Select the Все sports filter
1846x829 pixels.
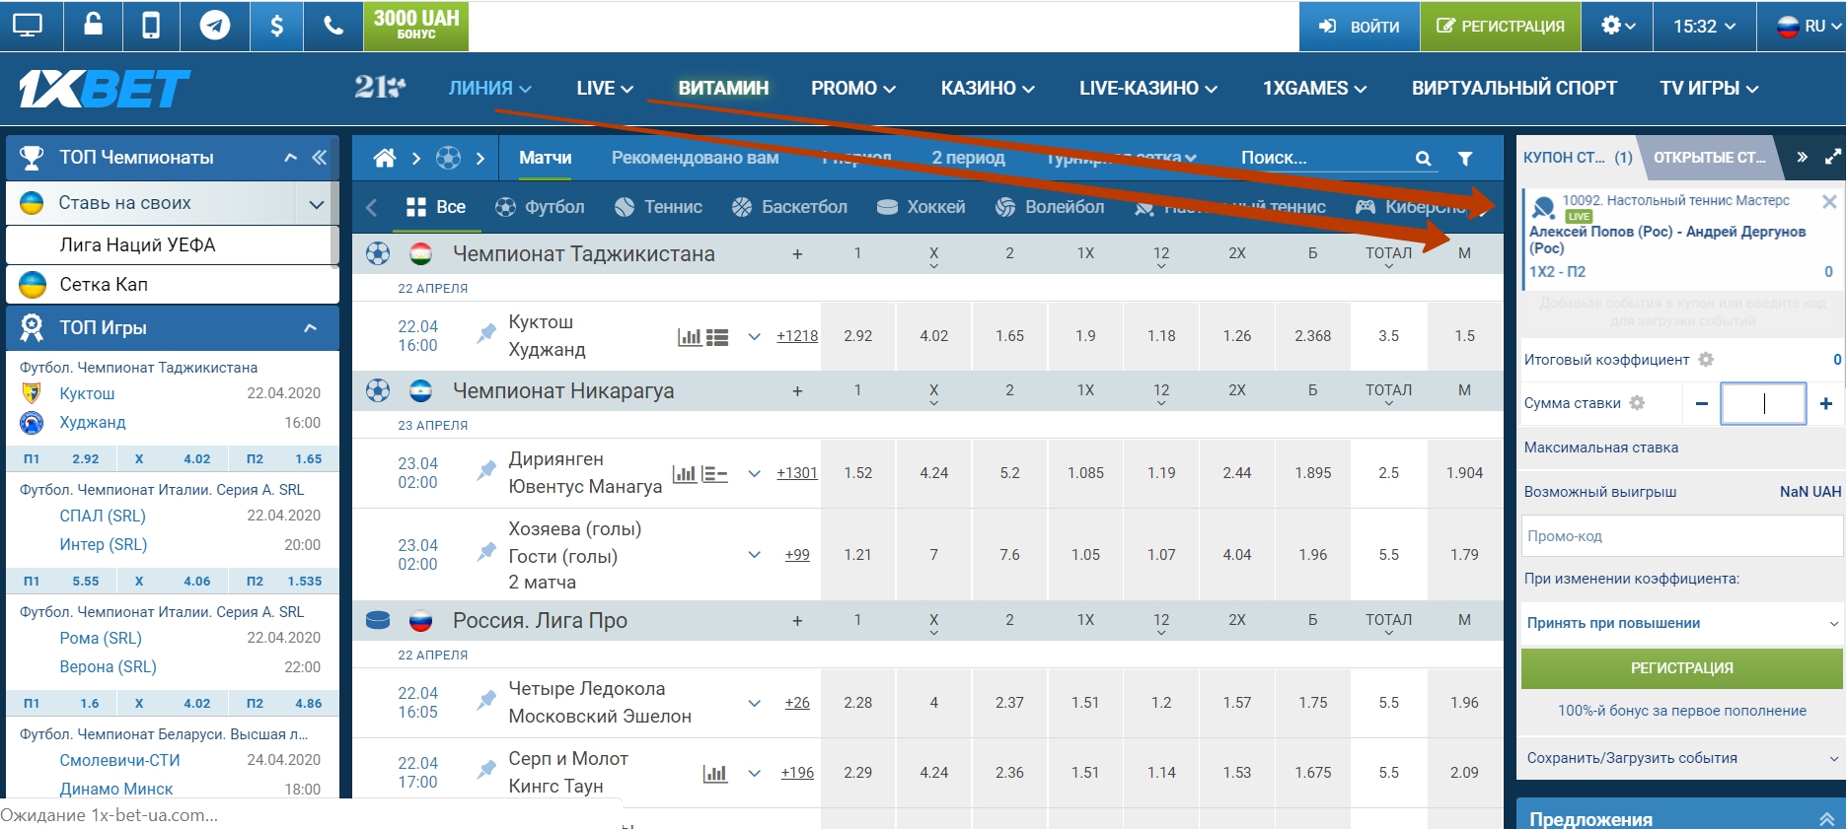pyautogui.click(x=436, y=207)
